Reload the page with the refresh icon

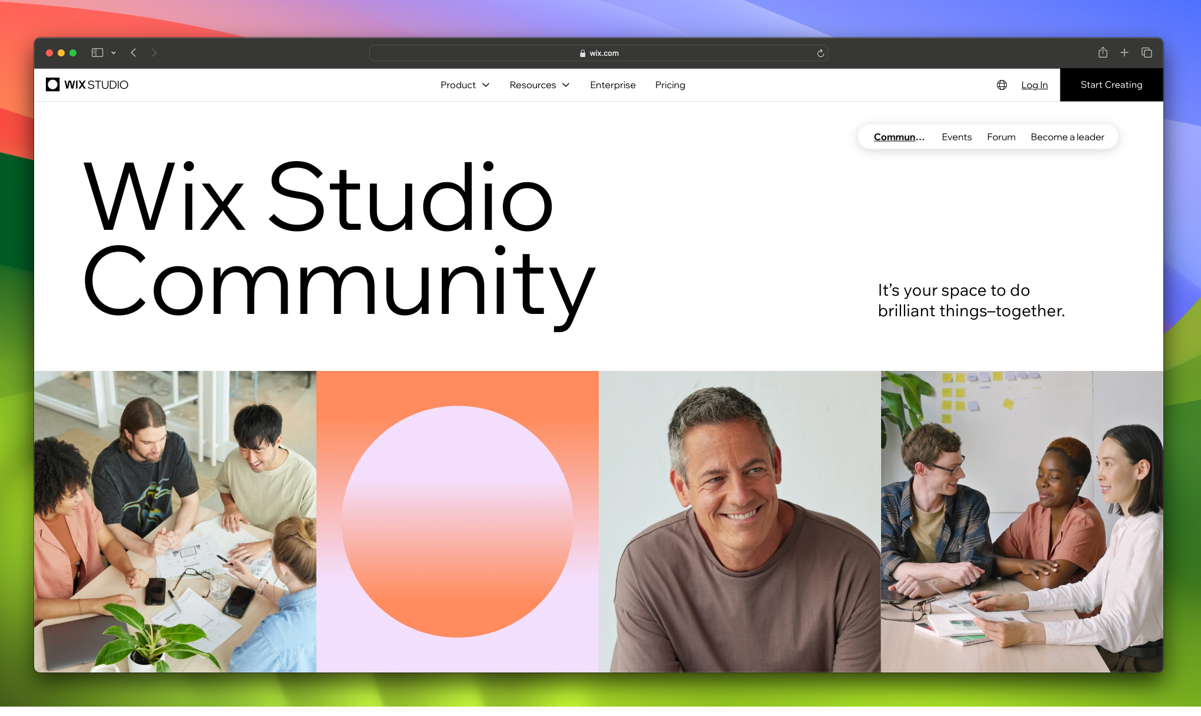[x=820, y=53]
